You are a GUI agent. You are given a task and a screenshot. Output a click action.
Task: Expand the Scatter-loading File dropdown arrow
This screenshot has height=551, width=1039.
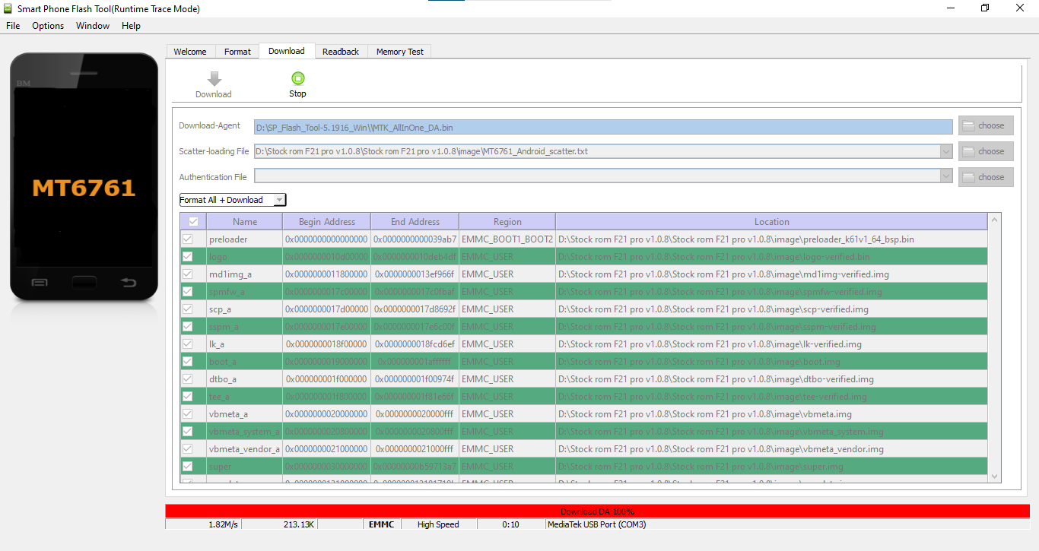(x=946, y=152)
